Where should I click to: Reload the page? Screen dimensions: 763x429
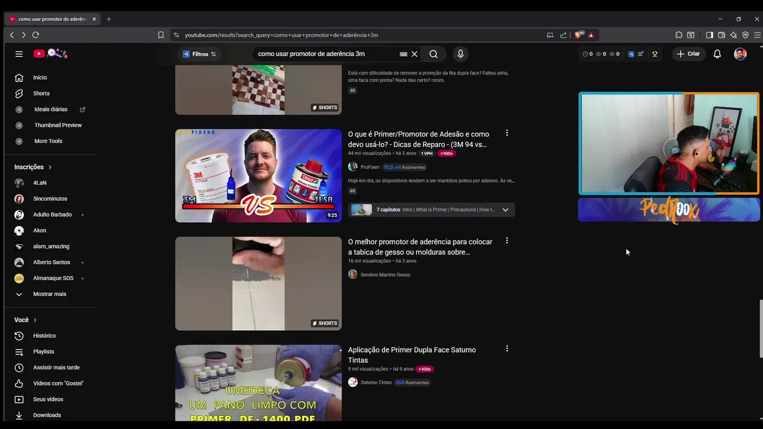click(x=36, y=35)
